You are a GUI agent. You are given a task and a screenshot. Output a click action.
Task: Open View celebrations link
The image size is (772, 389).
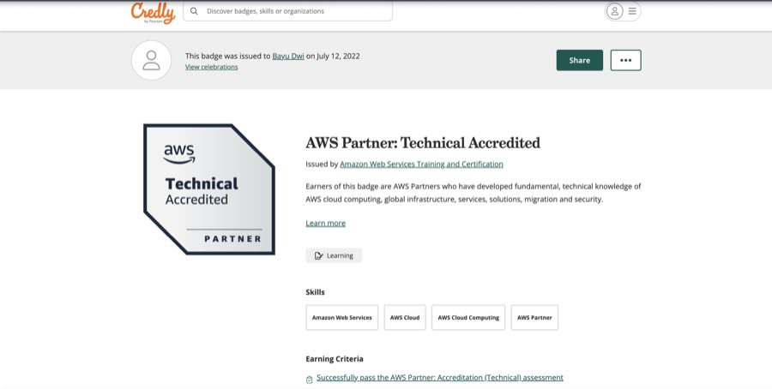211,67
